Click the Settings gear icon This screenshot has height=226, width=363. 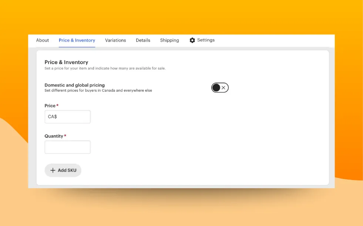tap(192, 40)
